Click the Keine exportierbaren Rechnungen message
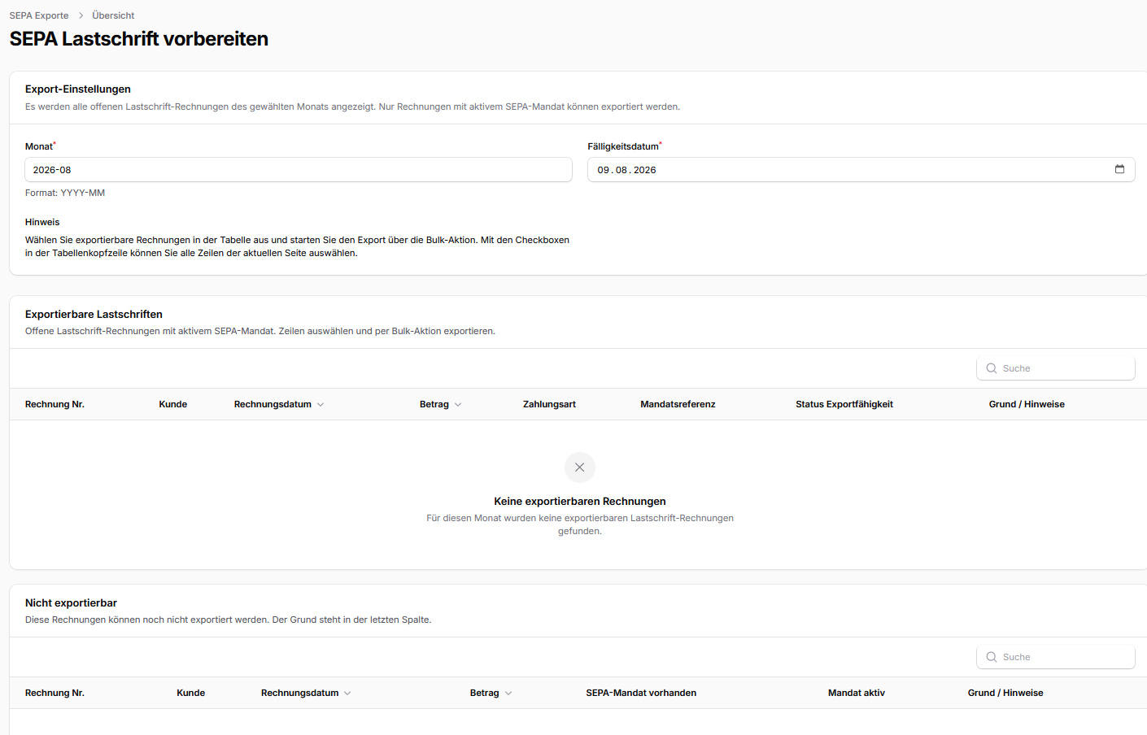Viewport: 1147px width, 735px height. pos(580,502)
